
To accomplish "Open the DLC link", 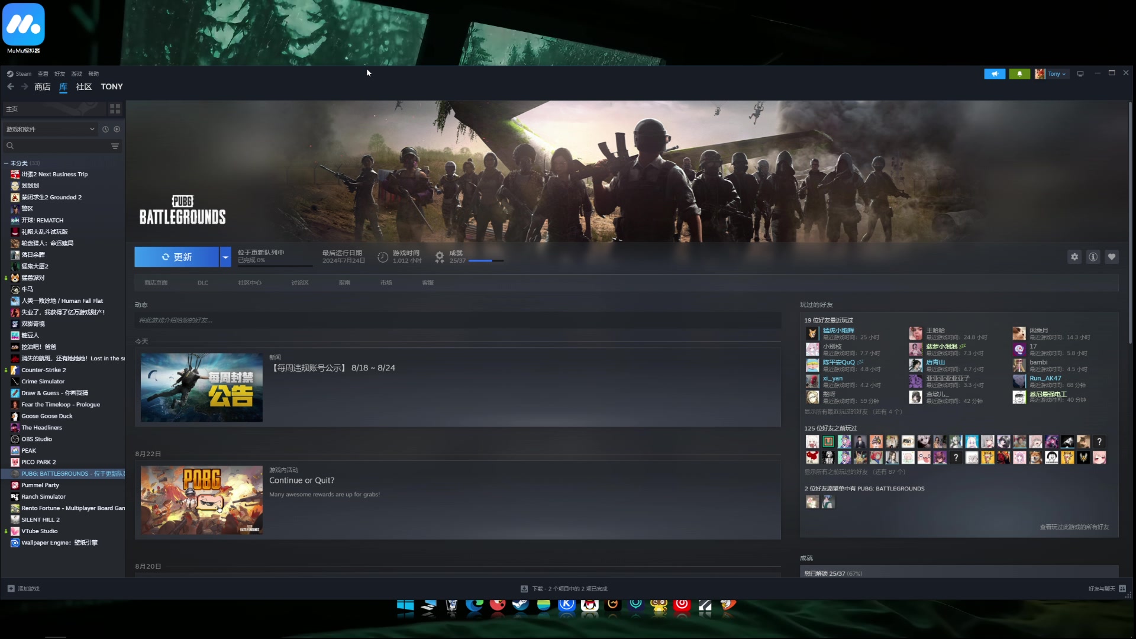I will 203,283.
